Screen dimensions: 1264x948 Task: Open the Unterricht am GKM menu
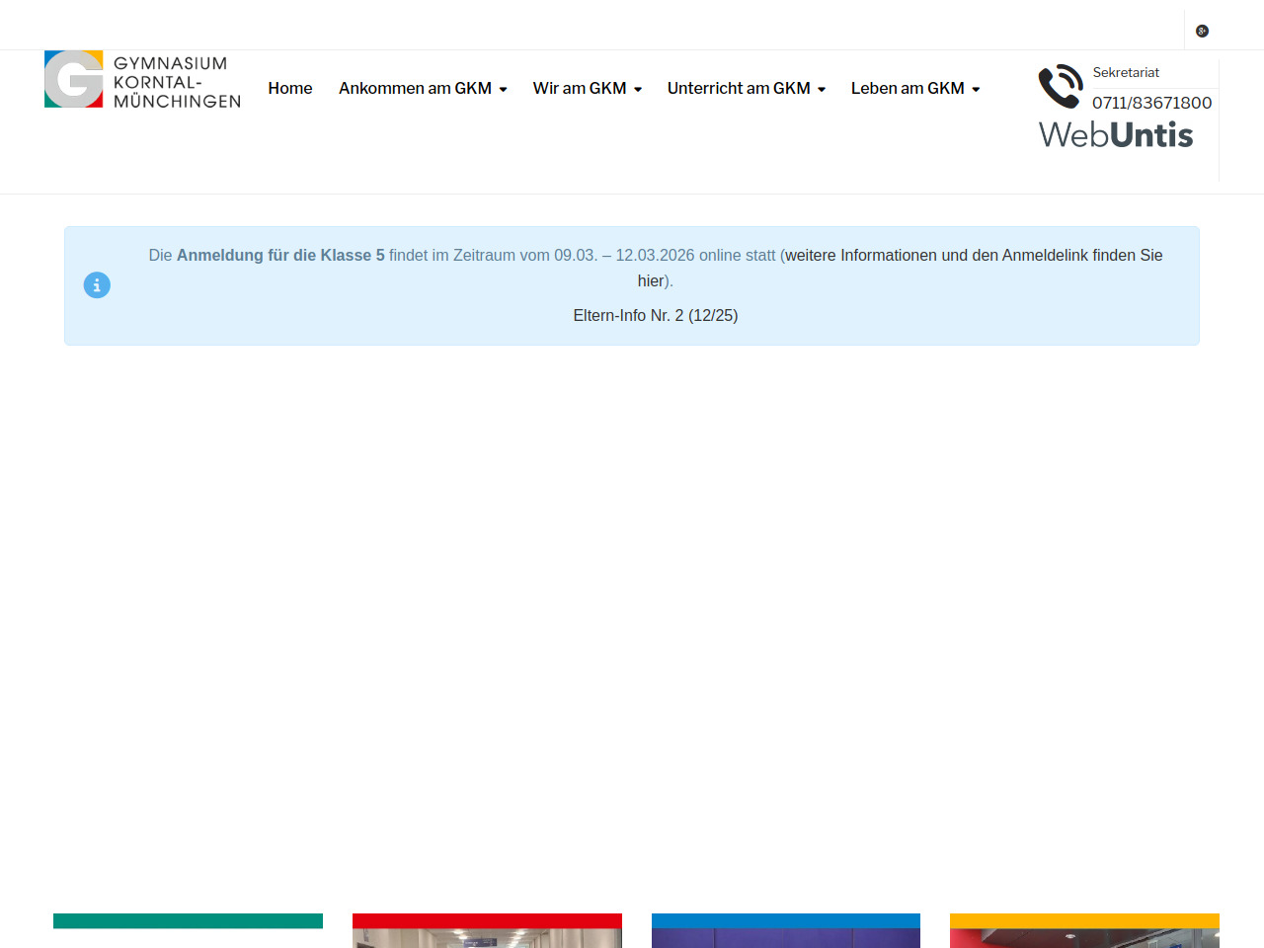[746, 89]
